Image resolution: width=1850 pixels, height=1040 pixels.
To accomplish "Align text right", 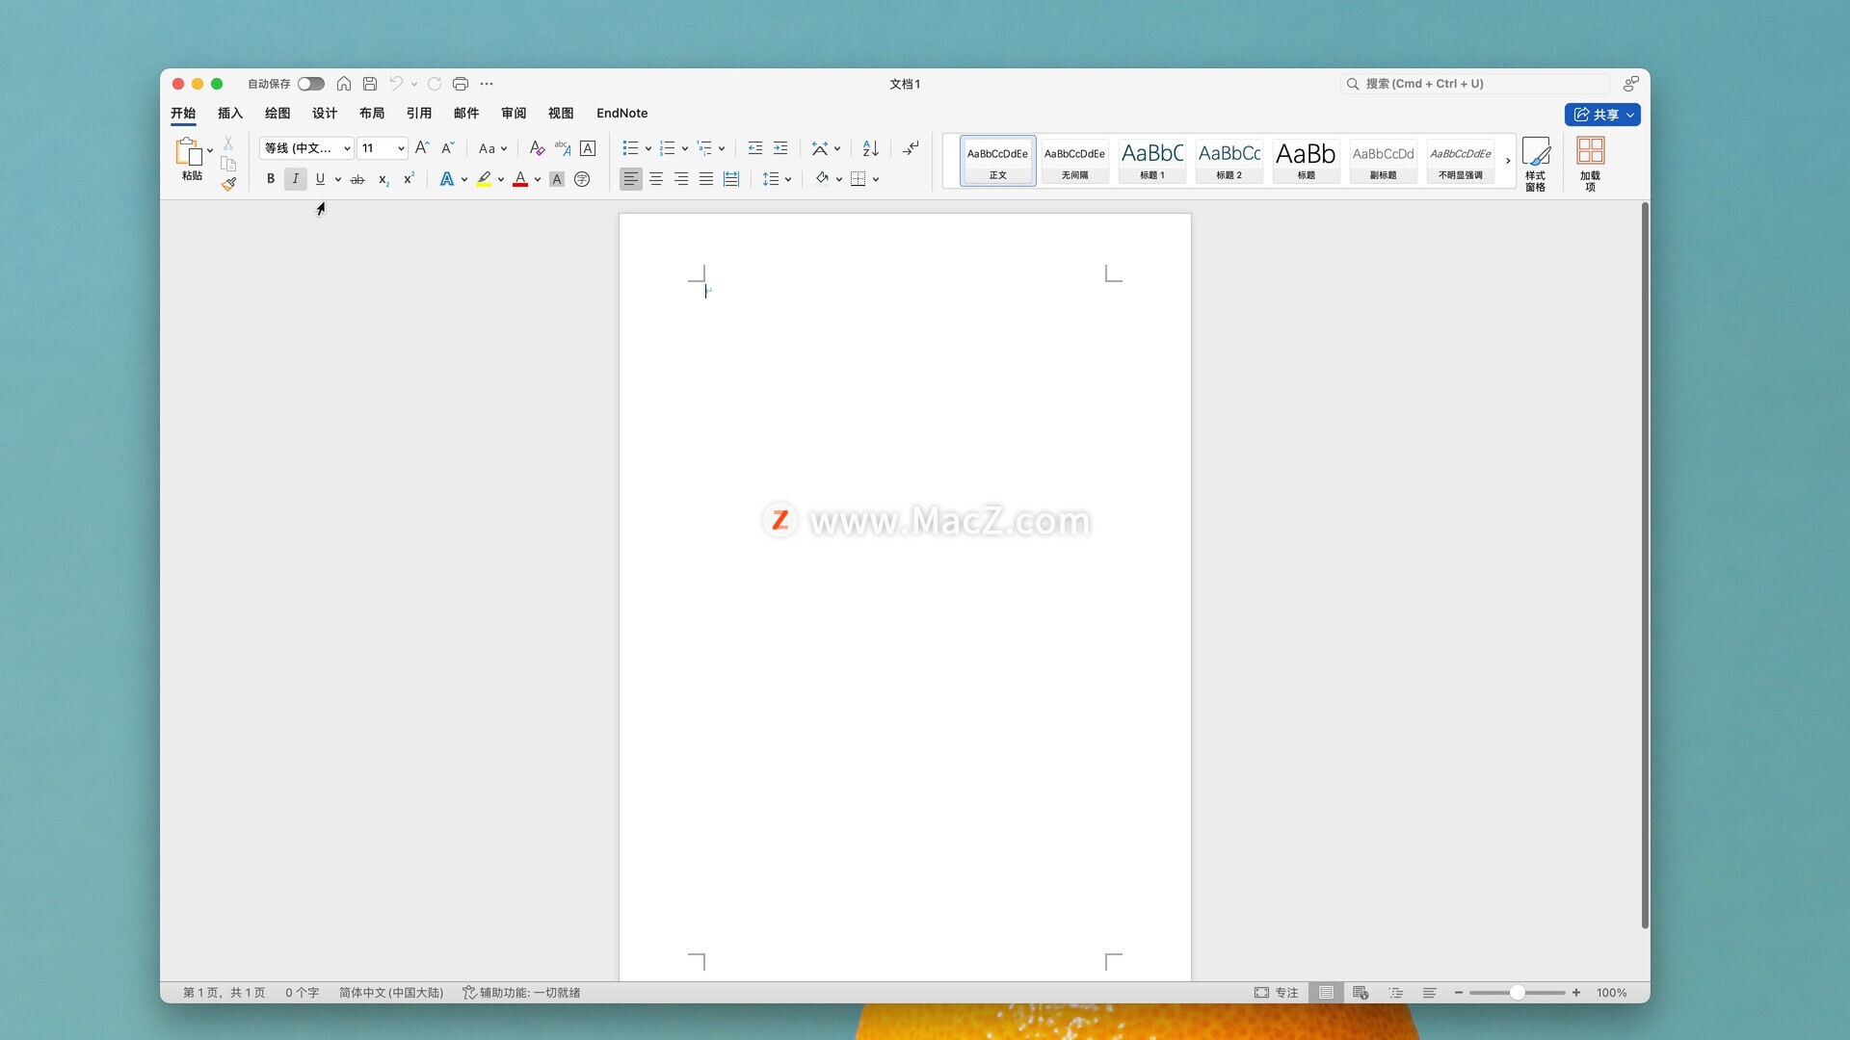I will 681,179.
